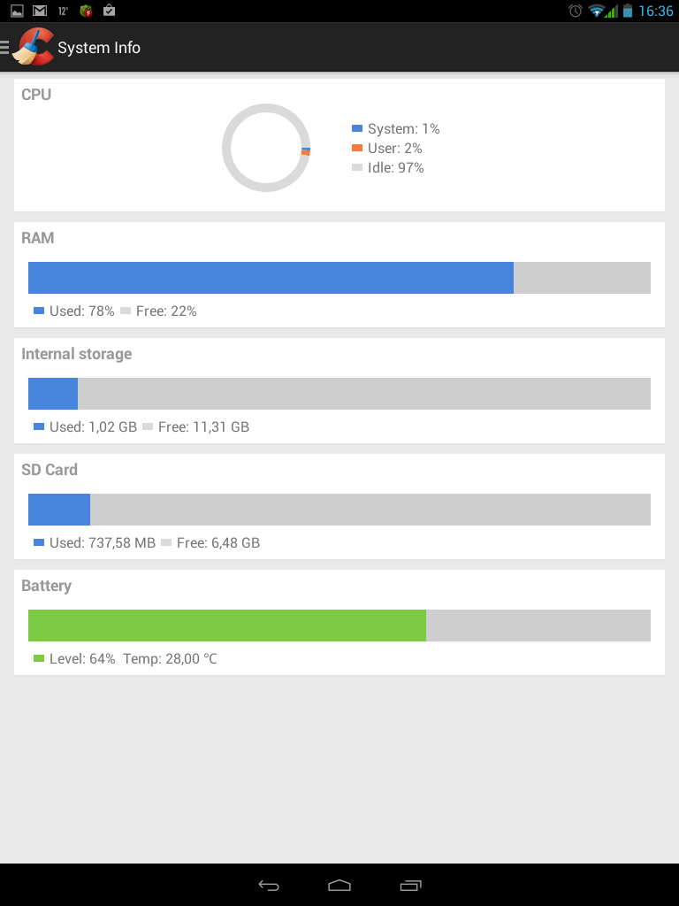679x906 pixels.
Task: Click the System Info title
Action: tap(99, 48)
